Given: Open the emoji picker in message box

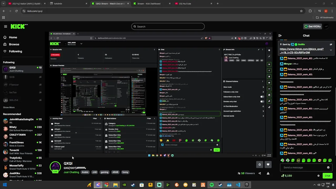Looking at the screenshot, I should [328, 167].
